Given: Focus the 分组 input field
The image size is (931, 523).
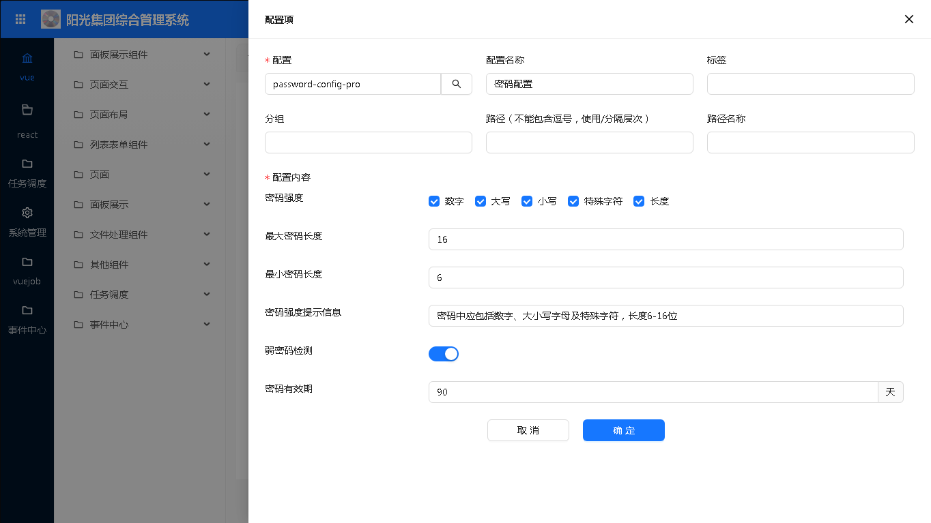Looking at the screenshot, I should [369, 143].
